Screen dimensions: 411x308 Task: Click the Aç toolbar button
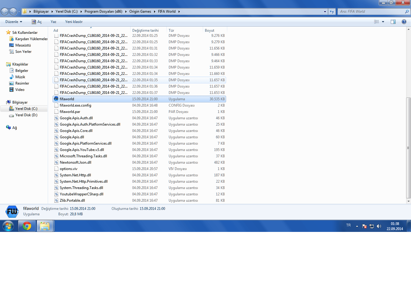(37, 22)
